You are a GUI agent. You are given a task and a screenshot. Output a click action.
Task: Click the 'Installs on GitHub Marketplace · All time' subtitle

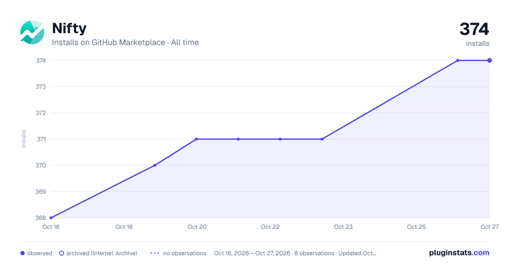click(125, 43)
